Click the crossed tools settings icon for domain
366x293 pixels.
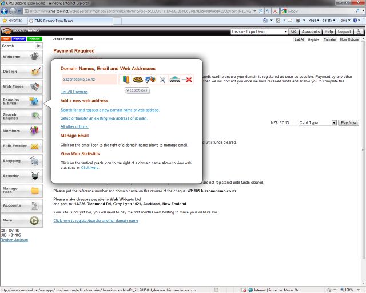tap(162, 80)
